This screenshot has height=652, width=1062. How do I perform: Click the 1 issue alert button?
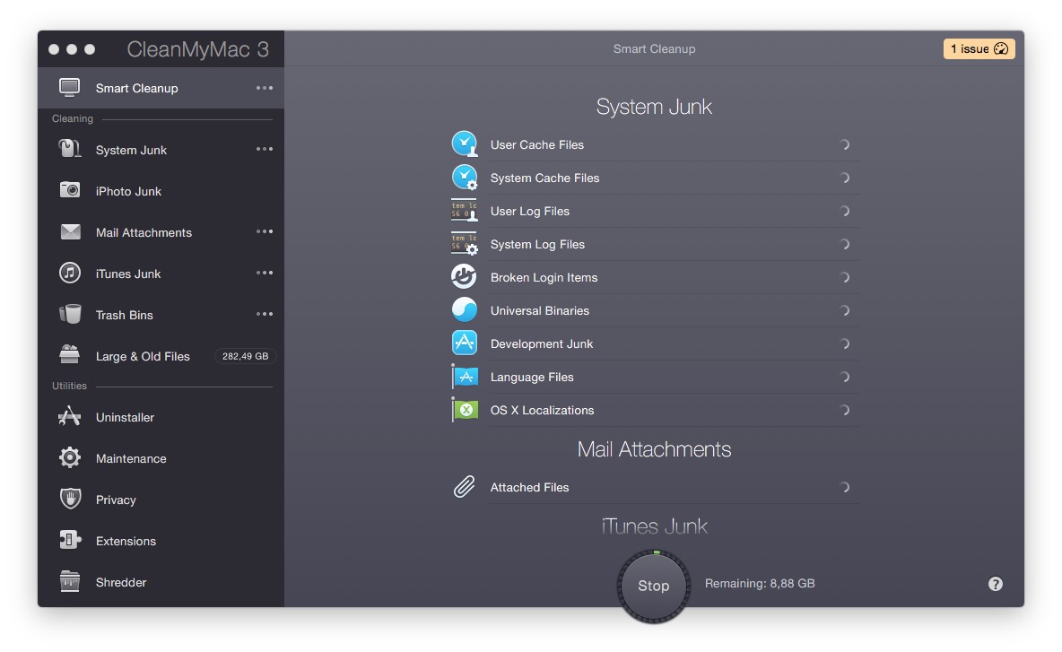click(x=979, y=48)
